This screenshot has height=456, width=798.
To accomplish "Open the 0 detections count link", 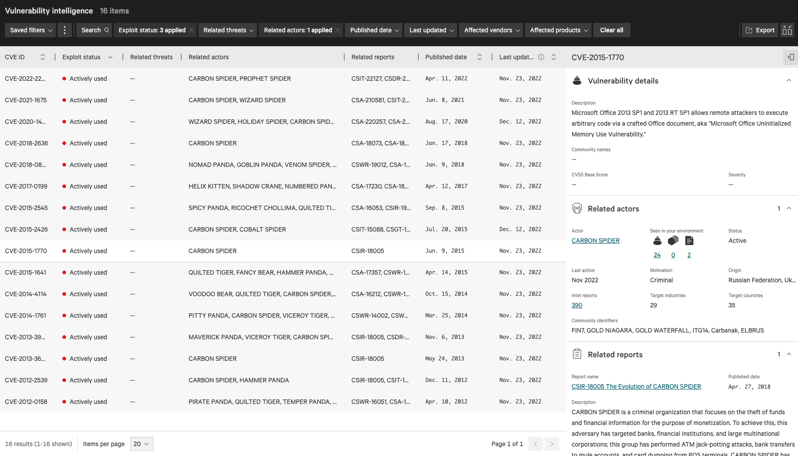I will [x=673, y=255].
